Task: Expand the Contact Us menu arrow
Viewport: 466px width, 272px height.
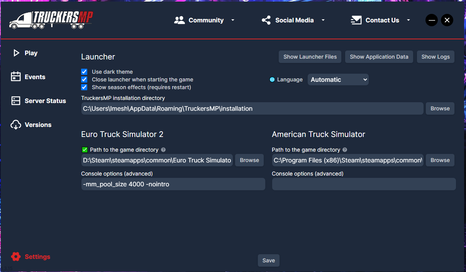Action: click(408, 20)
